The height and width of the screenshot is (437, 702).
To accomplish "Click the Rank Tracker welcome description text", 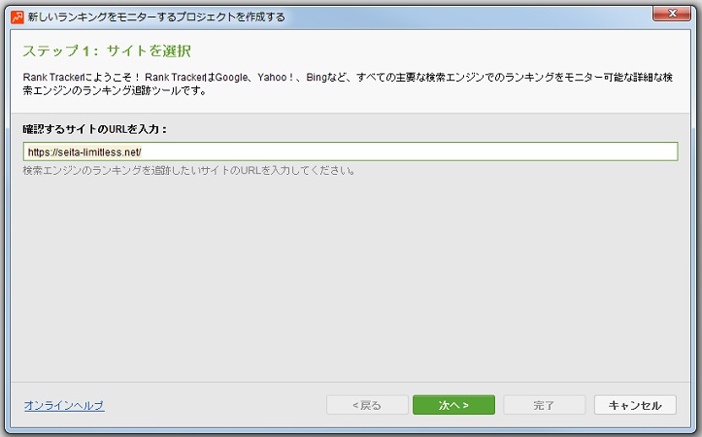I will coord(348,84).
